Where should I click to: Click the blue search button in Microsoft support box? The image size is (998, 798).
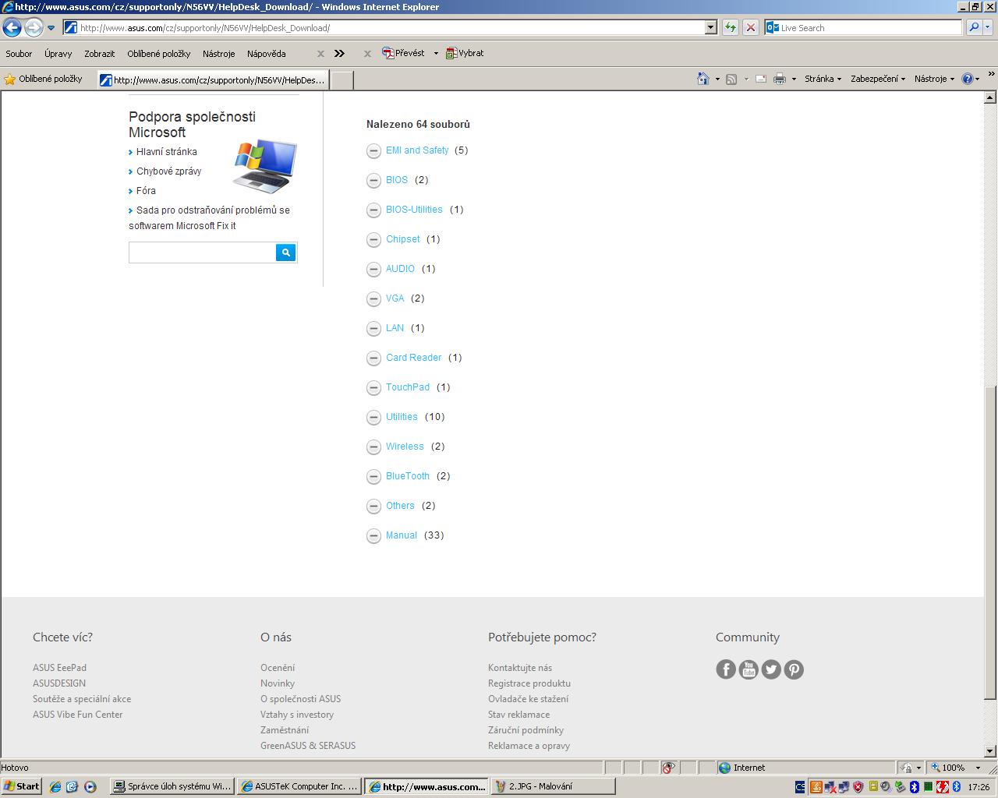click(286, 252)
